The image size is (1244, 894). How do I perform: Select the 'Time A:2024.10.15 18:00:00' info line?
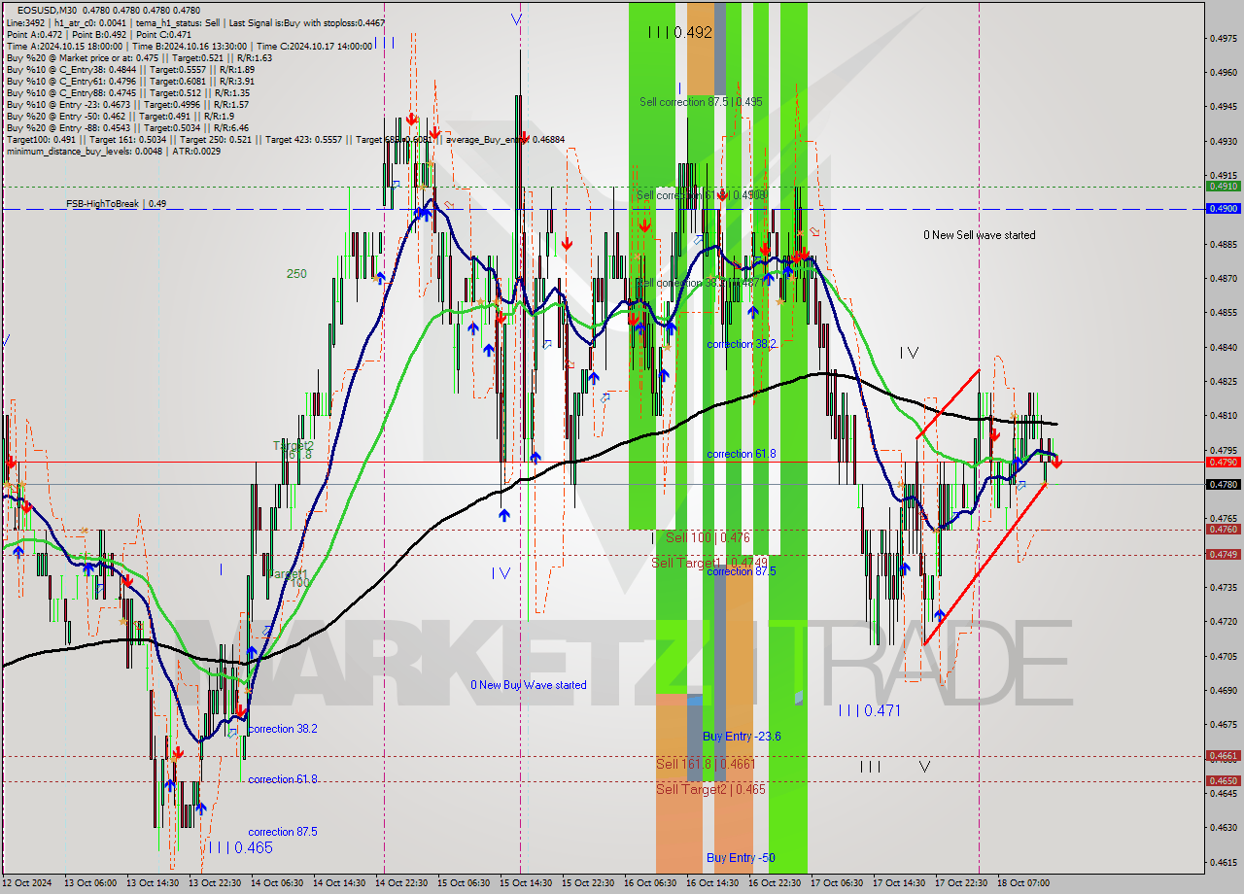coord(189,46)
